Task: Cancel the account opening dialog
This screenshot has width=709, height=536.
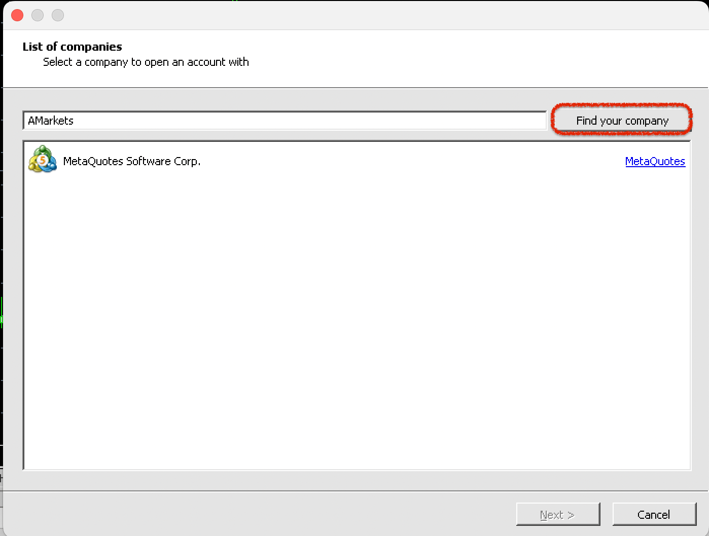Action: point(654,514)
